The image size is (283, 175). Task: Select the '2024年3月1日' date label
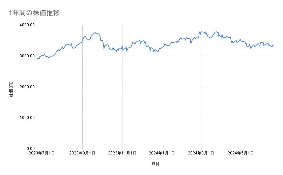[x=201, y=153]
